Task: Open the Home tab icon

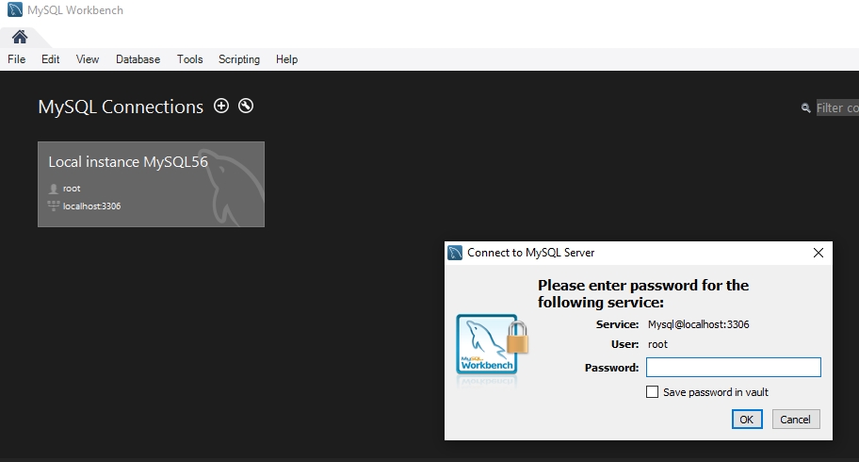Action: pos(20,37)
